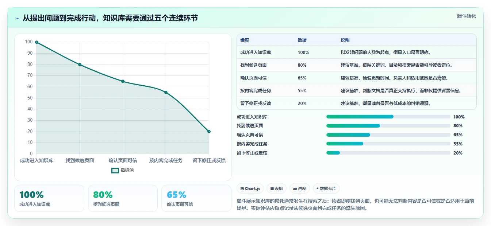Viewport: 491px width, 226px height.
Task: Click the 成功进入知识库 progress bar
Action: 388,117
